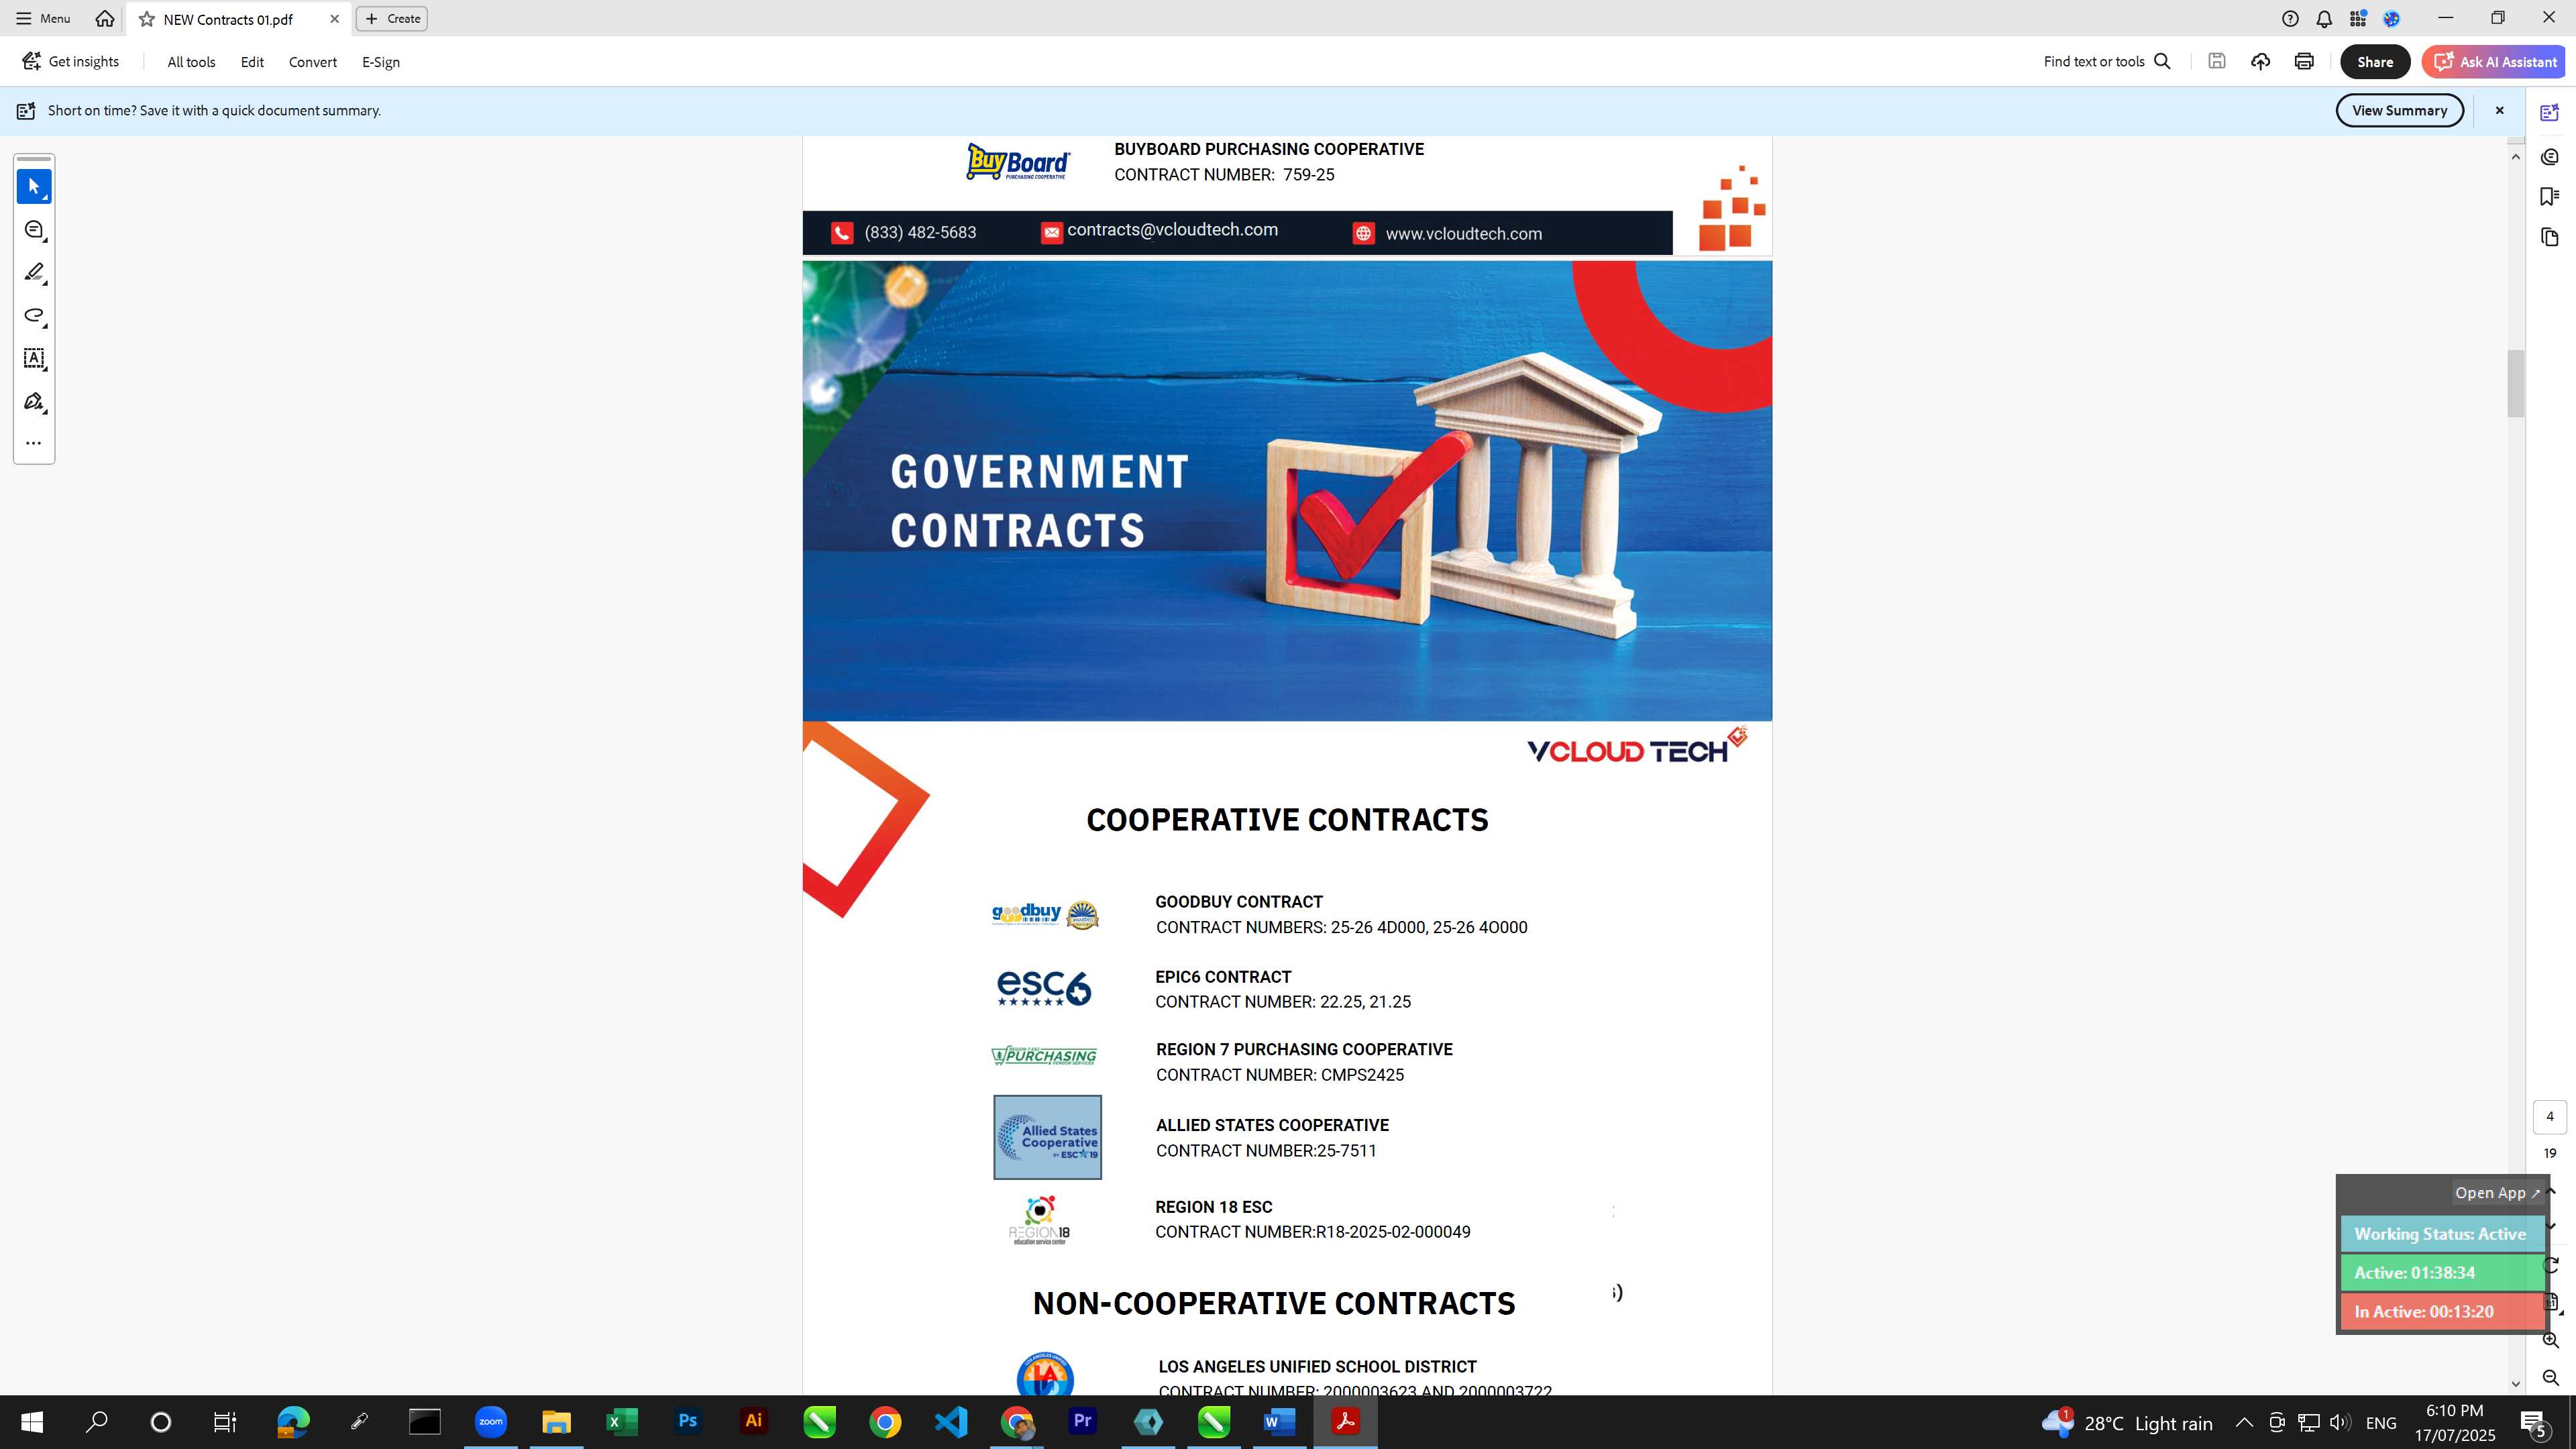The image size is (2576, 1449).
Task: Open the Help question mark icon
Action: [x=2290, y=18]
